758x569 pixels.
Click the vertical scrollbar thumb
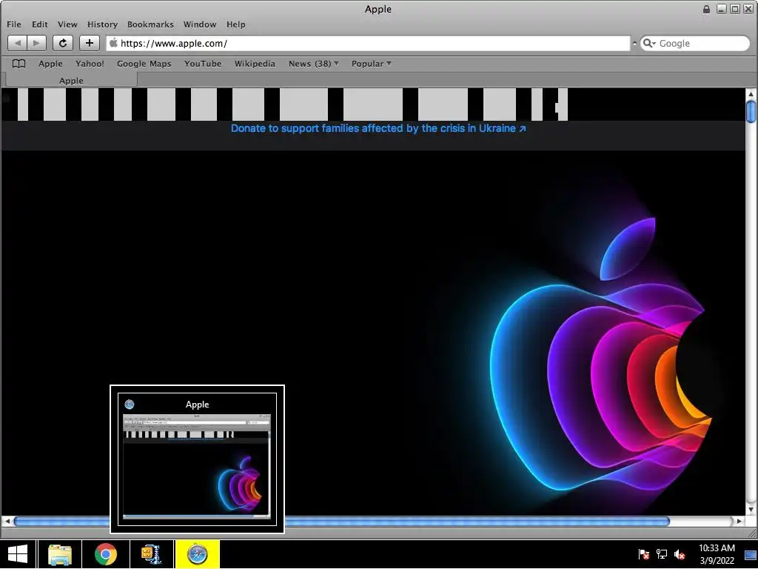pos(751,112)
